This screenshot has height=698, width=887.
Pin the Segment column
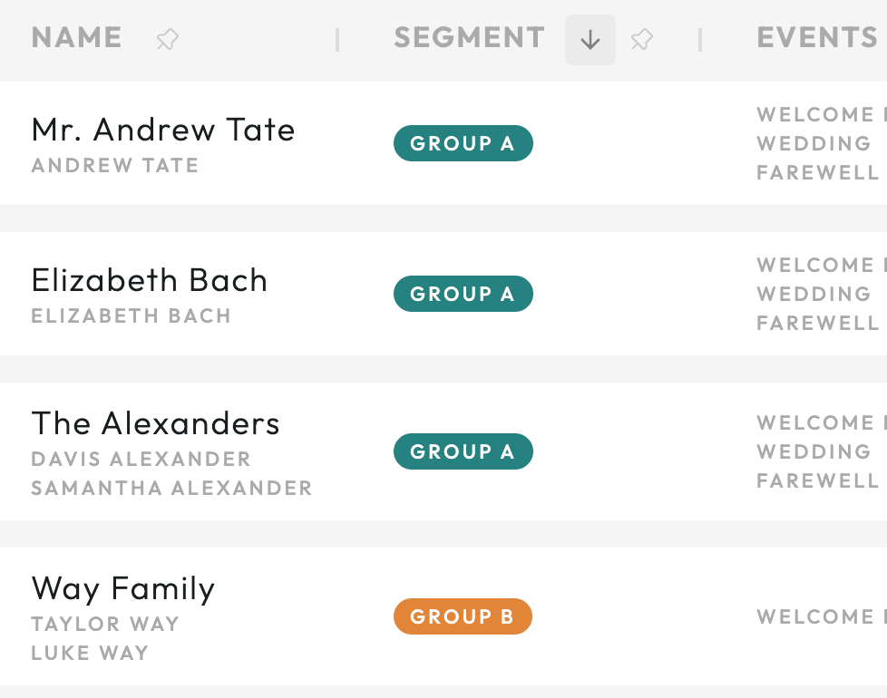(x=641, y=40)
